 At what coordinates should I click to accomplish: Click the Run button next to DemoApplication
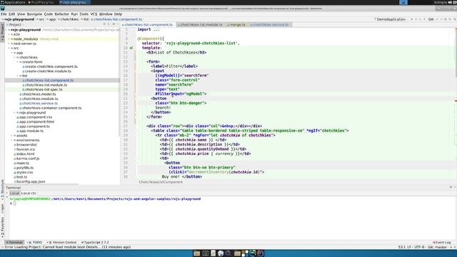pos(412,19)
